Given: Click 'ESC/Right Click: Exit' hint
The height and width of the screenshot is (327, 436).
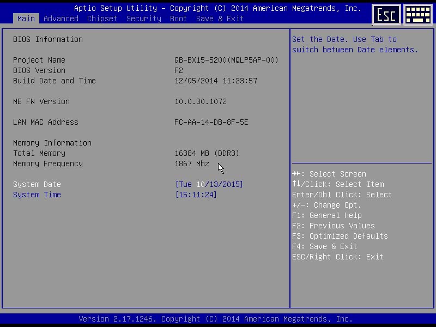Looking at the screenshot, I should pyautogui.click(x=337, y=257).
